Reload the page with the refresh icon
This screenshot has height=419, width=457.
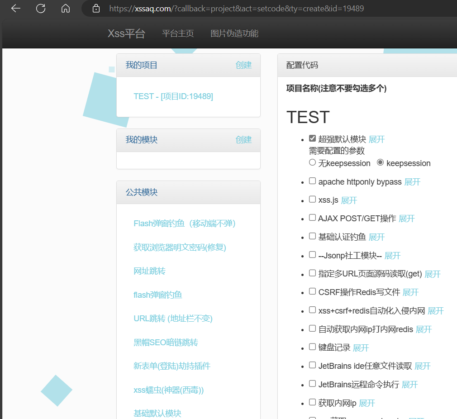point(41,9)
